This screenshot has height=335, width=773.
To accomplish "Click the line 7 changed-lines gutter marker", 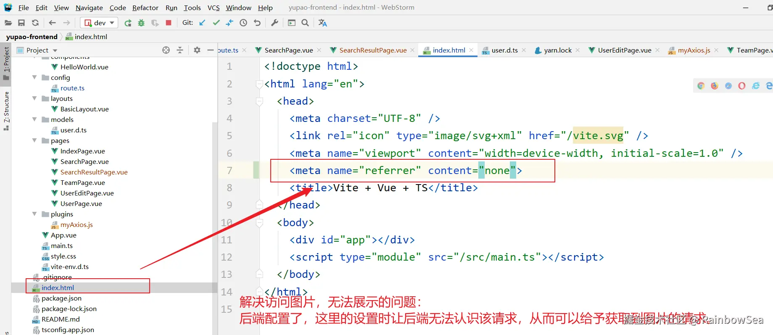I will point(256,170).
